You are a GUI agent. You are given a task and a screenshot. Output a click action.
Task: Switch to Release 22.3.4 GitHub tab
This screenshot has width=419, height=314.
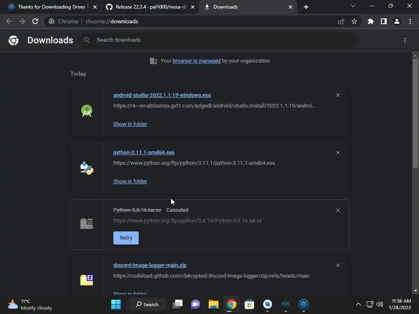click(x=150, y=7)
